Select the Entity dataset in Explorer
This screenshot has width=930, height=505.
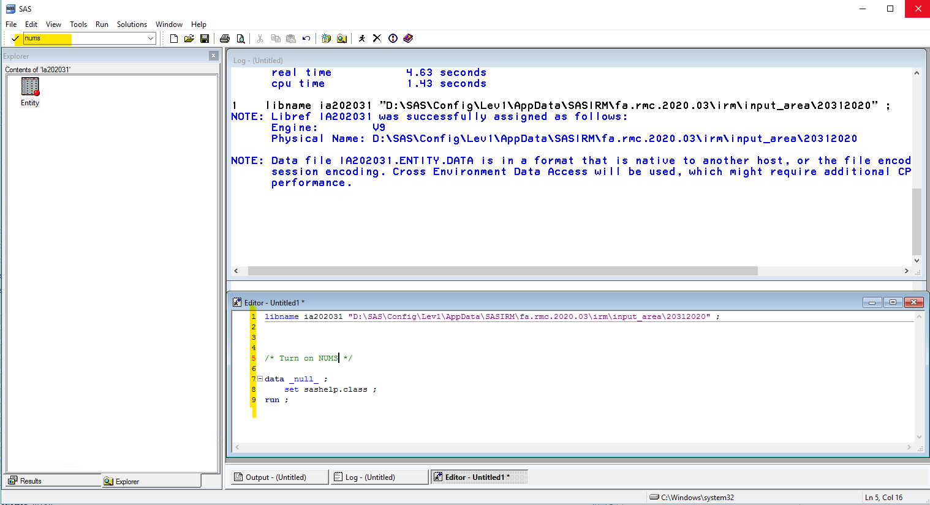coord(30,92)
